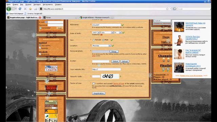Open the Fight Back League banner image
217x122 pixels.
point(51,68)
